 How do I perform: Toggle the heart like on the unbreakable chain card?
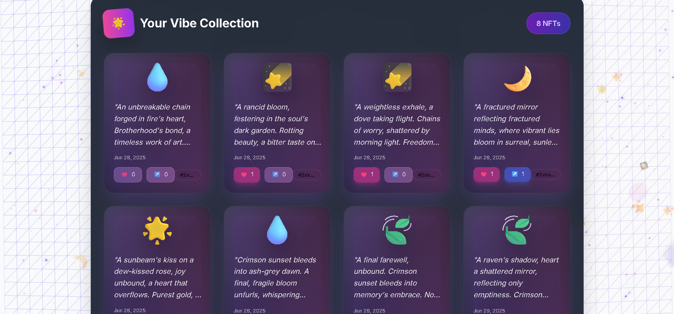128,175
